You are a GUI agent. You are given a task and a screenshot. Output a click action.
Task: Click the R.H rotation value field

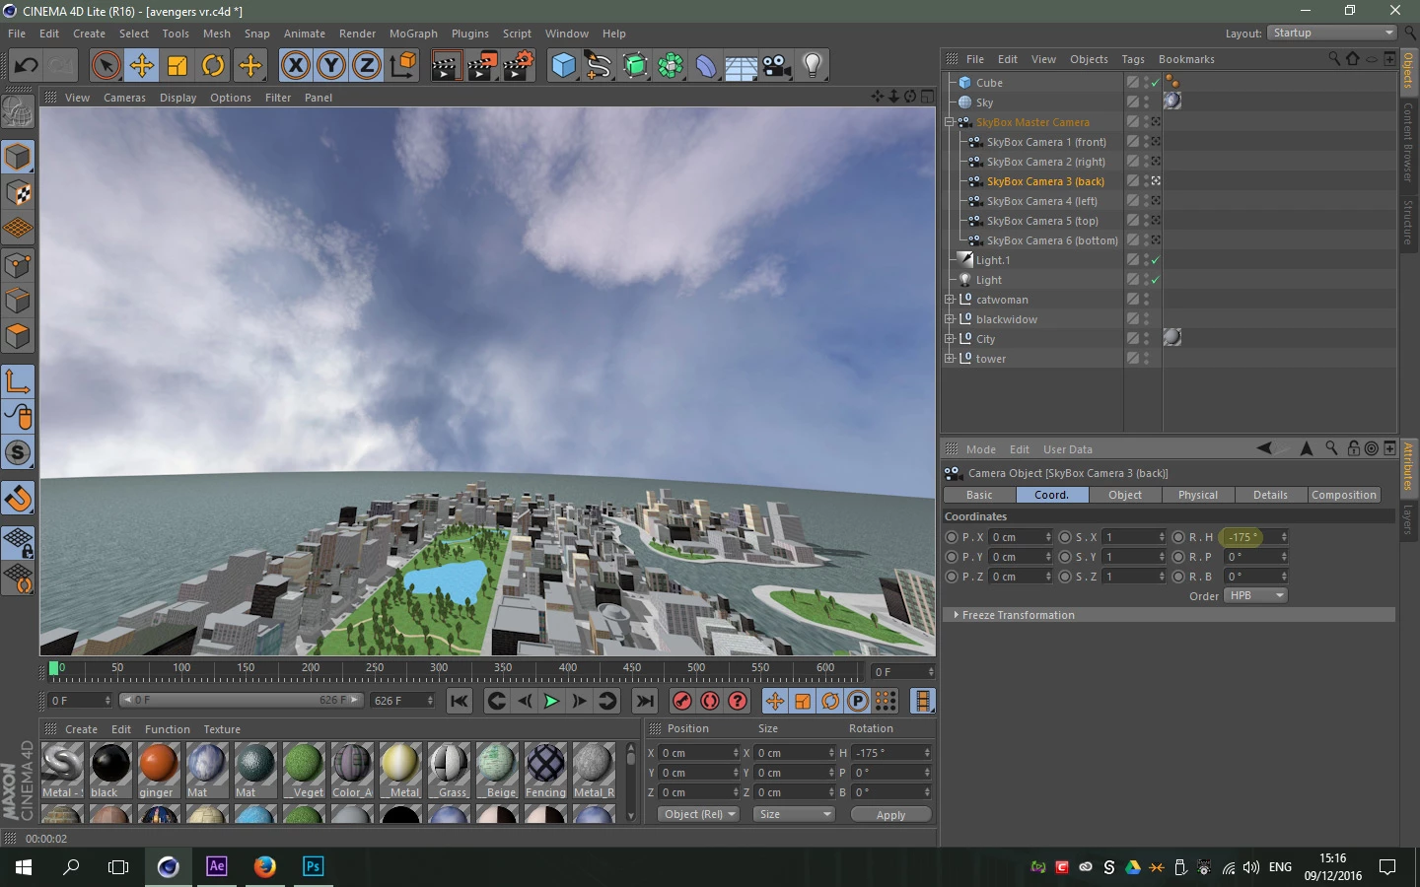point(1253,537)
